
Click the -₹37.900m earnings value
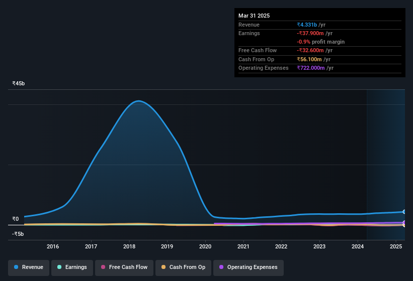[x=310, y=33]
